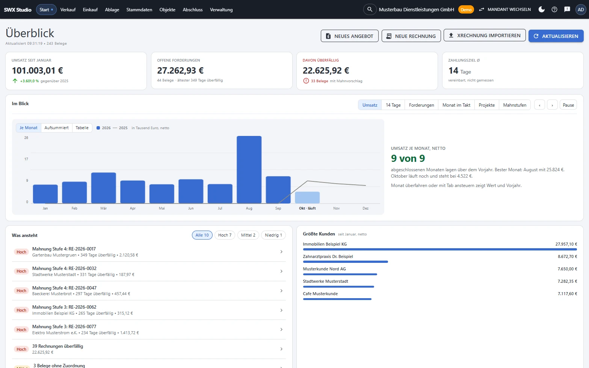This screenshot has height=368, width=589.
Task: Click the Mandant wechseln swap icon
Action: [482, 9]
